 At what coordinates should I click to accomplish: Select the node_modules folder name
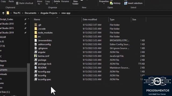click(x=45, y=33)
